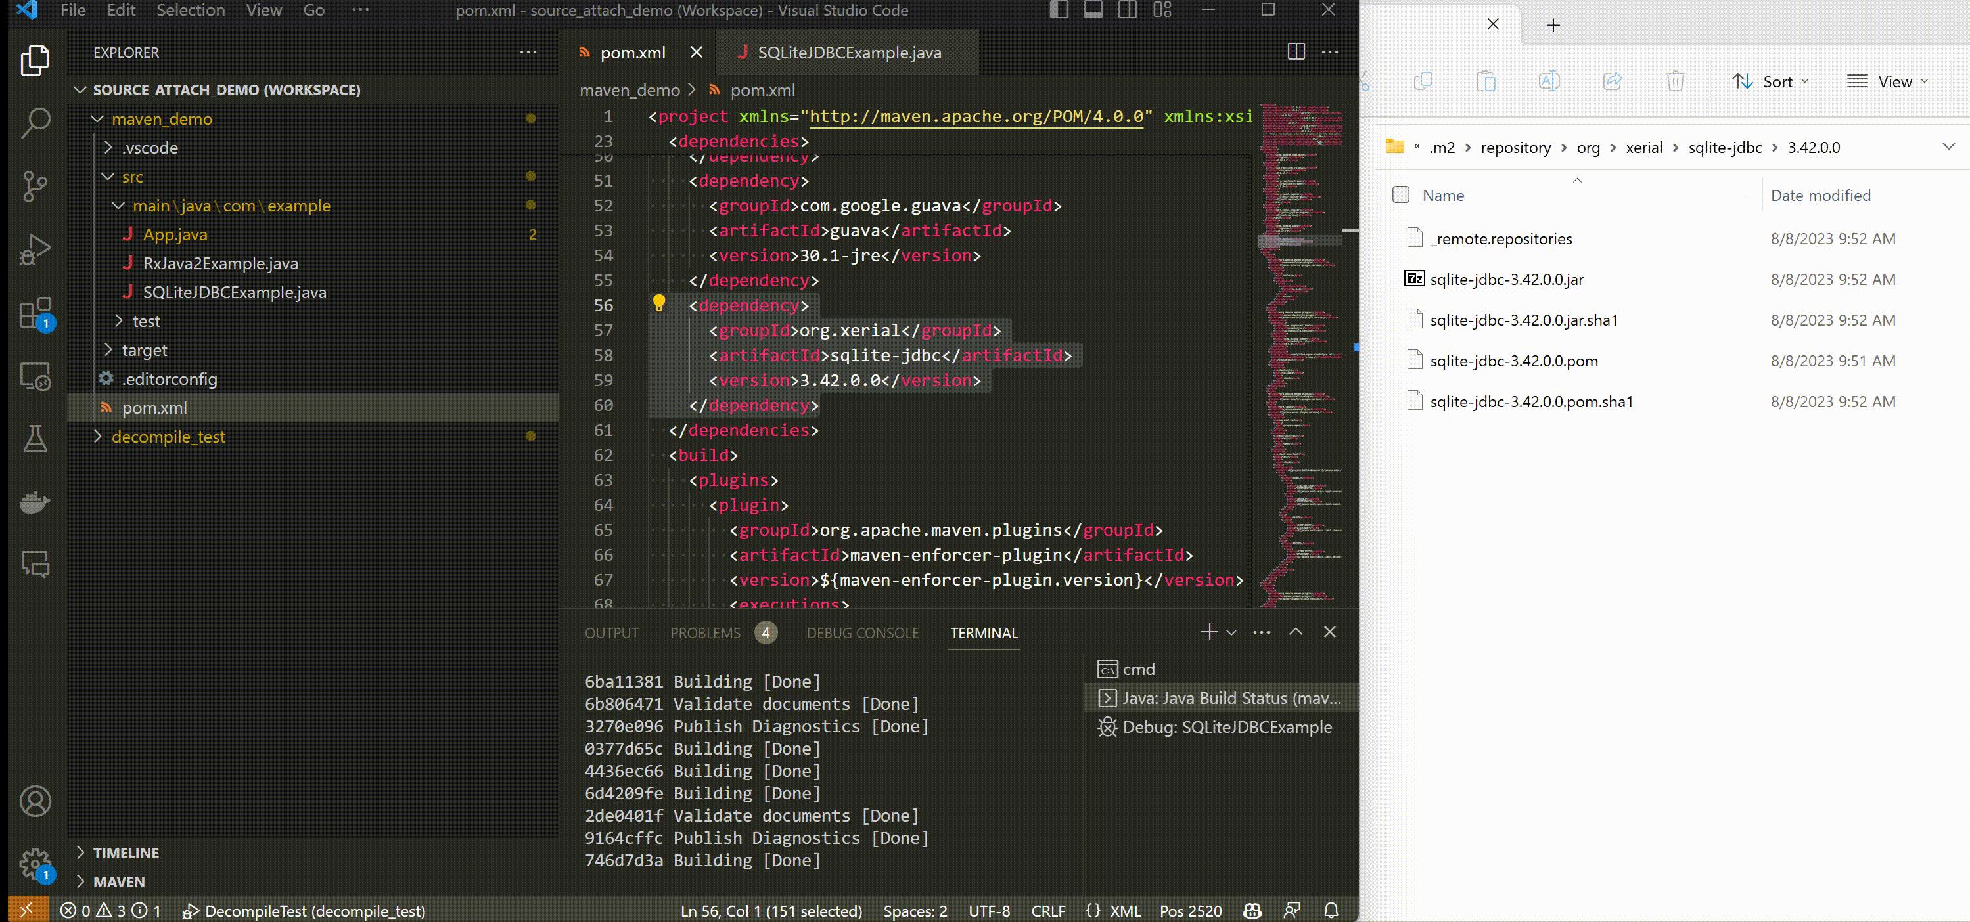The width and height of the screenshot is (1970, 922).
Task: Open the Edit menu
Action: [121, 10]
